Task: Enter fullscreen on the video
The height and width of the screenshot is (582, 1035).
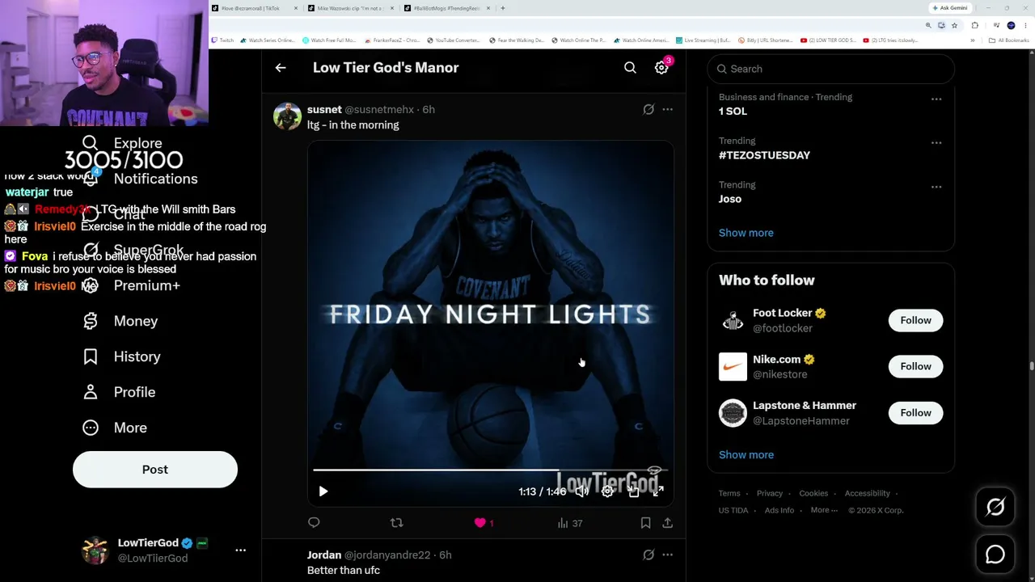Action: tap(658, 491)
